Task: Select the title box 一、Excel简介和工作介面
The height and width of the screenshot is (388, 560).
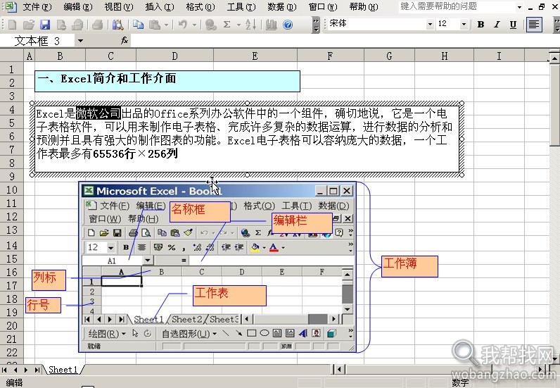Action: pyautogui.click(x=167, y=81)
